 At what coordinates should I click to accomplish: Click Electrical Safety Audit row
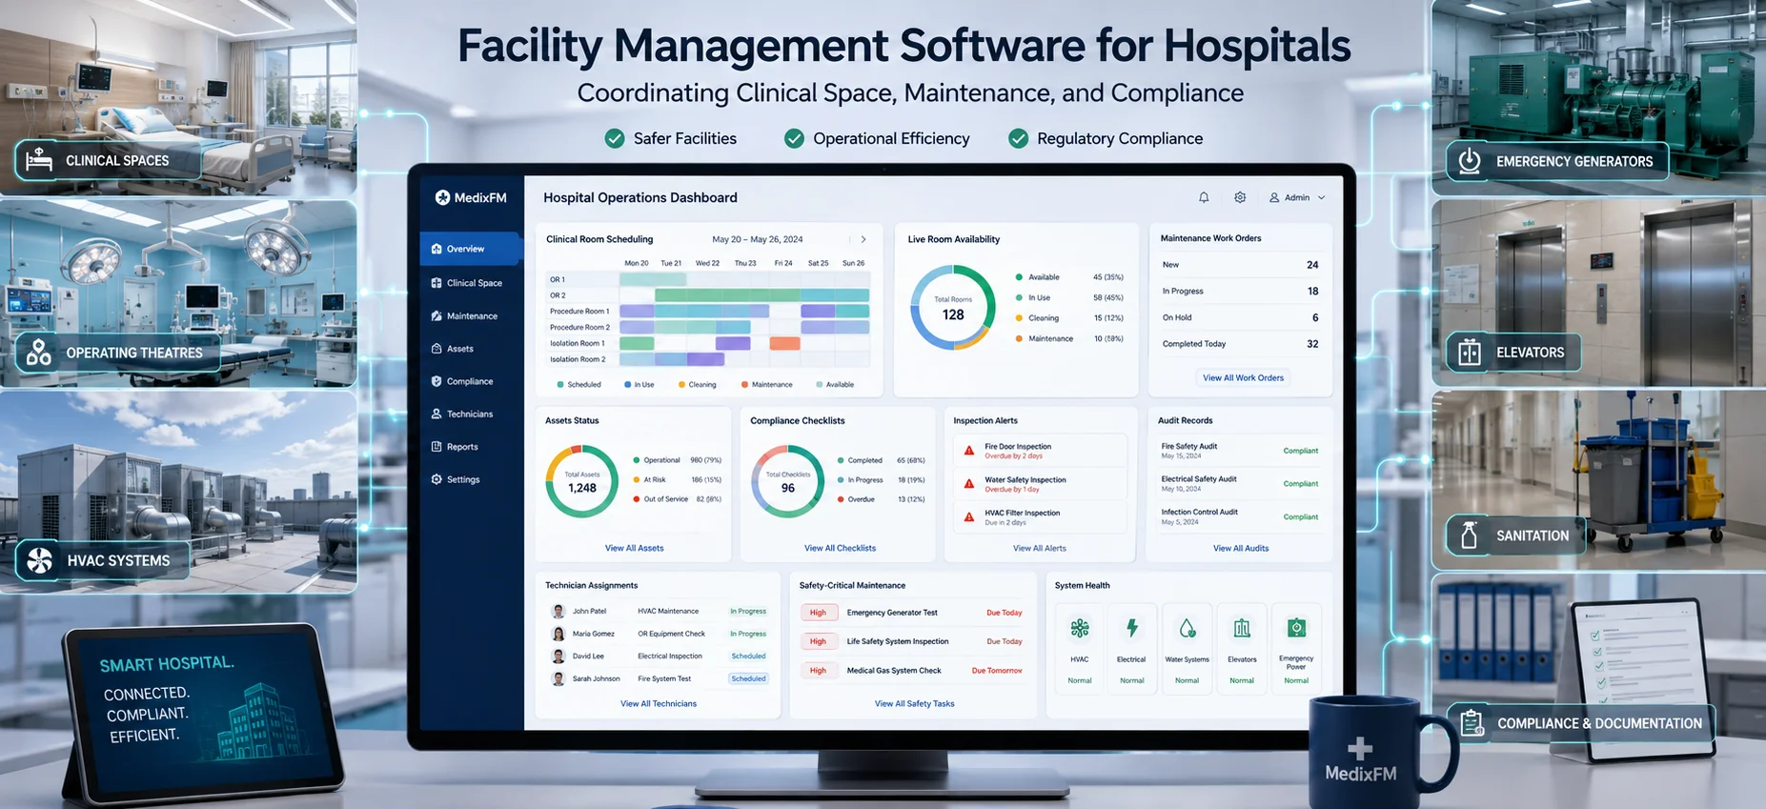click(x=1239, y=483)
